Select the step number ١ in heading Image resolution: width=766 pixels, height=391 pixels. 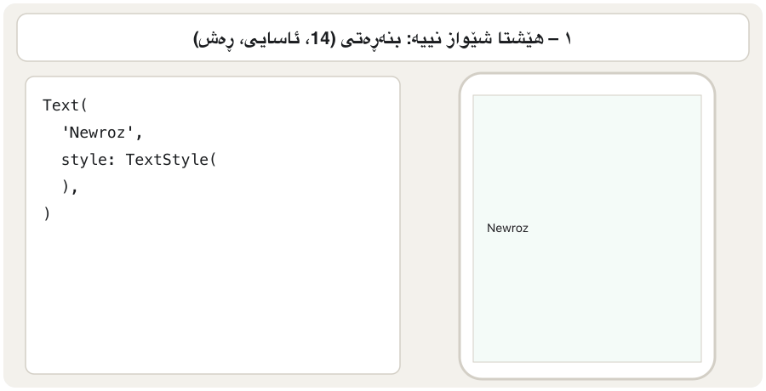click(x=567, y=38)
